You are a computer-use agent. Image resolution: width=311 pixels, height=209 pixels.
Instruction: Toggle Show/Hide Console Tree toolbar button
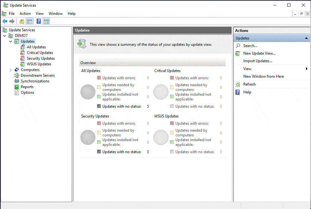(29, 21)
